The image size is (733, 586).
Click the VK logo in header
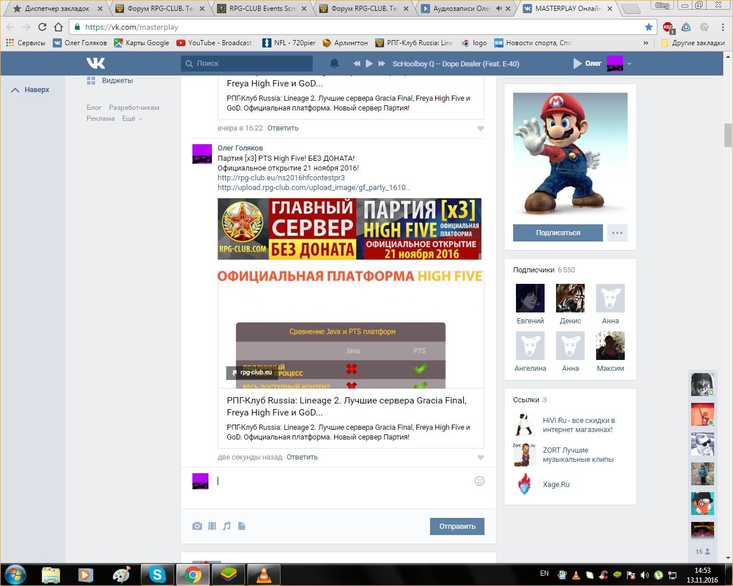pyautogui.click(x=96, y=63)
